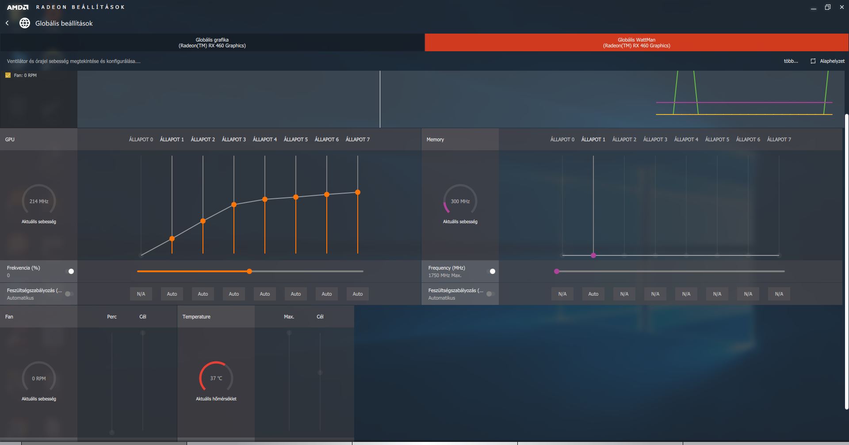This screenshot has height=445, width=849.
Task: Click Memory ÁLLAPOT 0 N/A voltage field
Action: [x=562, y=294]
